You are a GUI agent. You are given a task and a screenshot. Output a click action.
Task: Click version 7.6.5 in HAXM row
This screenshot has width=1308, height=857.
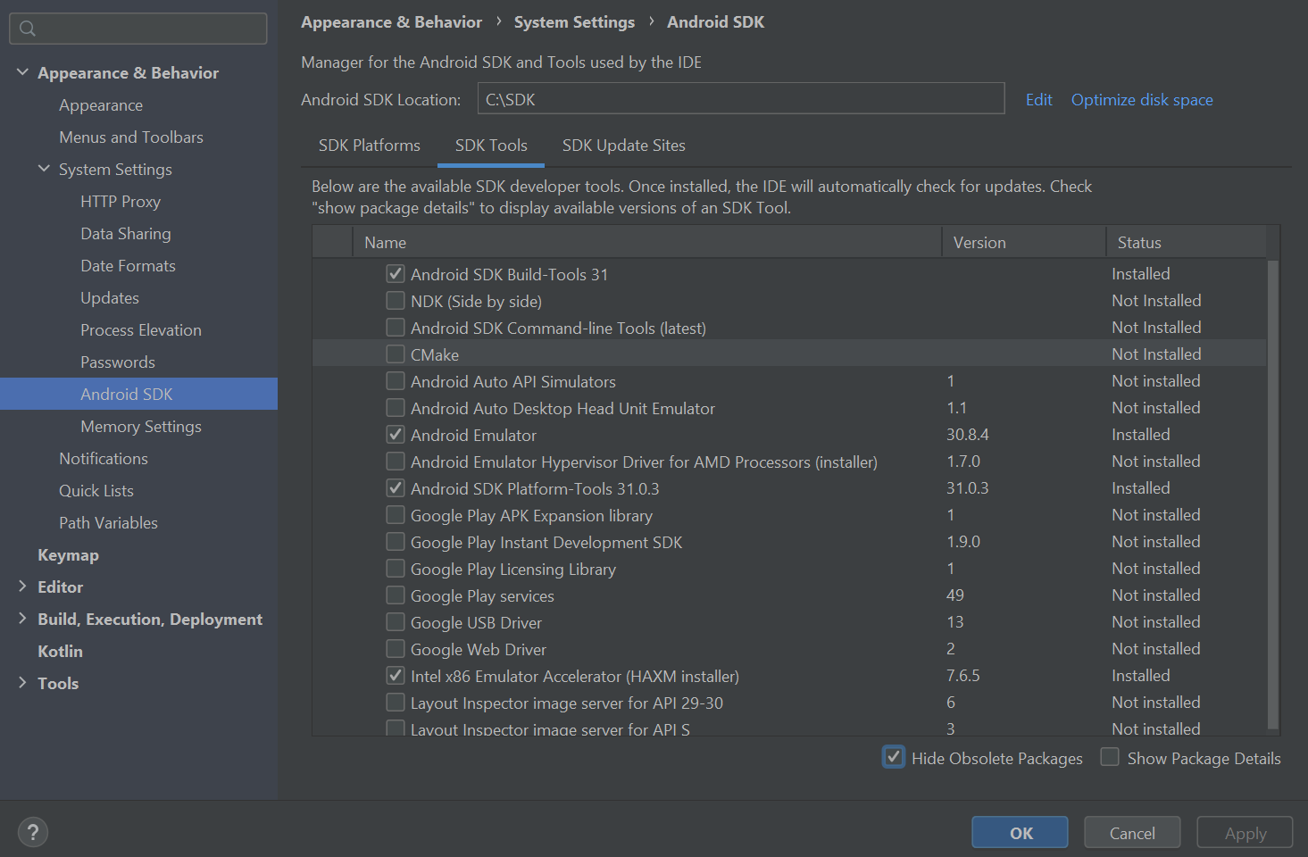click(x=963, y=676)
